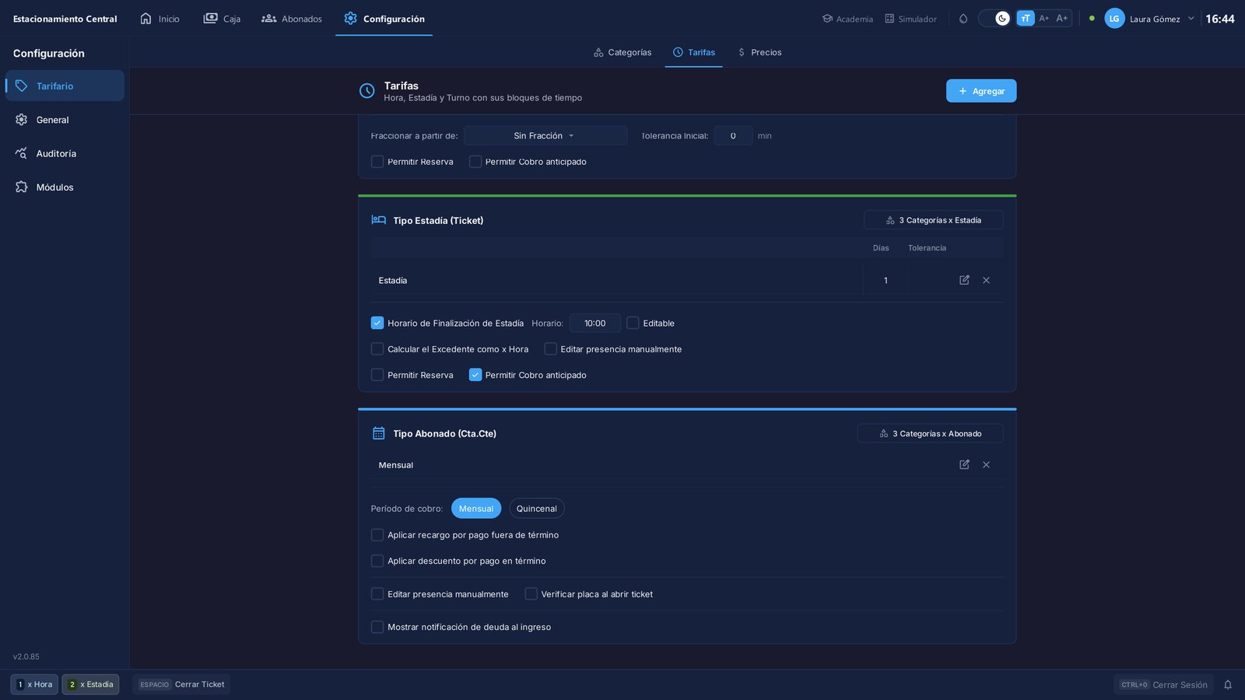Delete the Mensual abonado row
The width and height of the screenshot is (1245, 700).
tap(986, 464)
